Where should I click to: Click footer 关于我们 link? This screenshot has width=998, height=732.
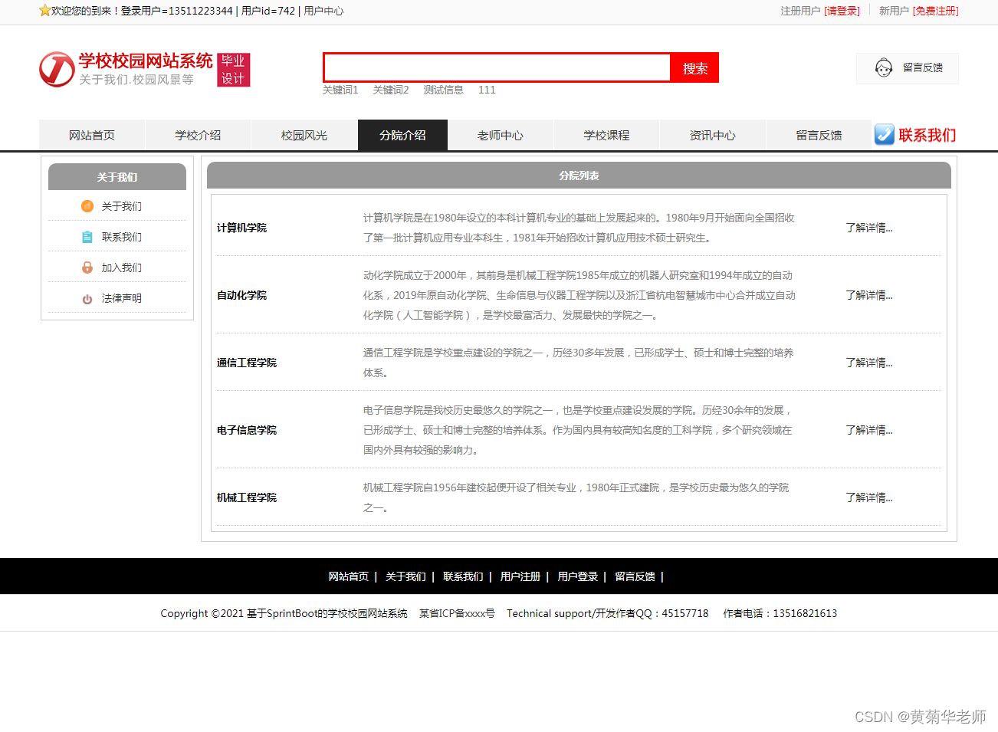(405, 576)
